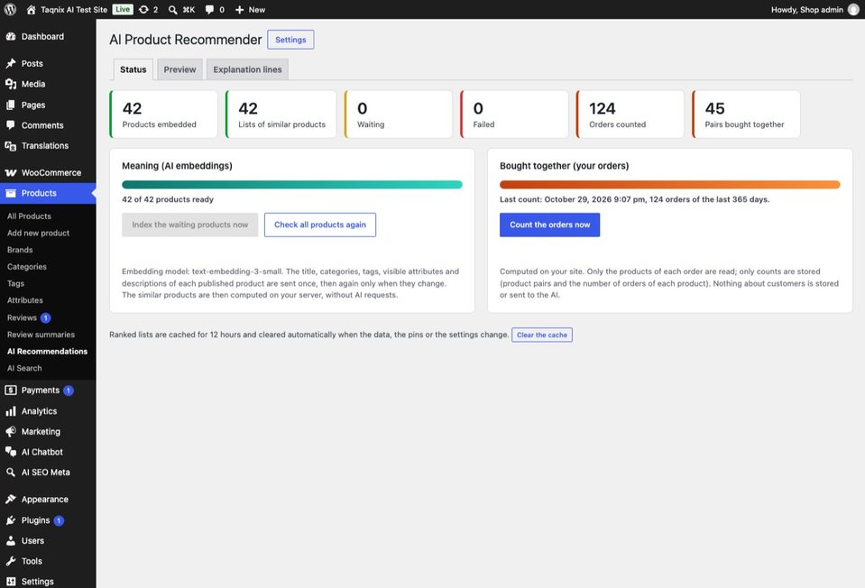Open All Products submenu item
The image size is (865, 588).
click(29, 216)
